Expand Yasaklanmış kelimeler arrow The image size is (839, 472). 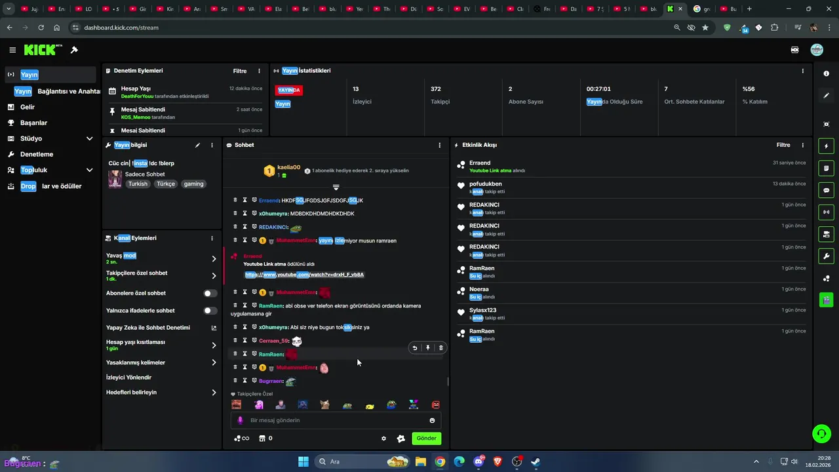click(214, 363)
